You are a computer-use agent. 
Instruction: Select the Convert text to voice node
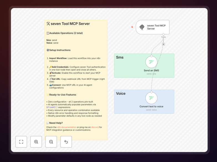[x=151, y=98]
